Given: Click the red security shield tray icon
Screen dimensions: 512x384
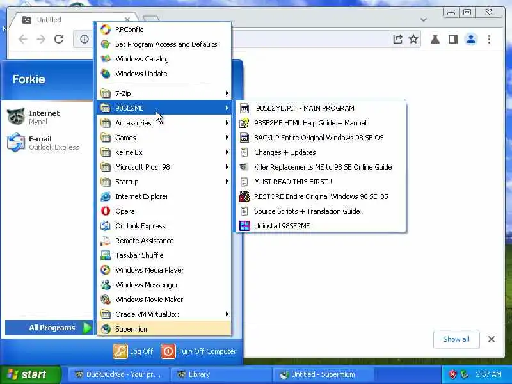Looking at the screenshot, I should 452,374.
